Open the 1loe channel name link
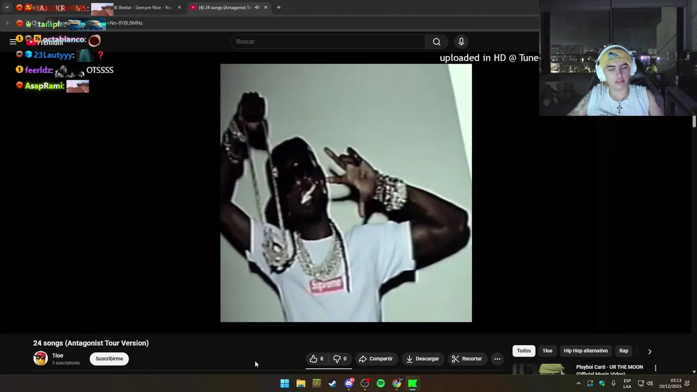 coord(58,356)
